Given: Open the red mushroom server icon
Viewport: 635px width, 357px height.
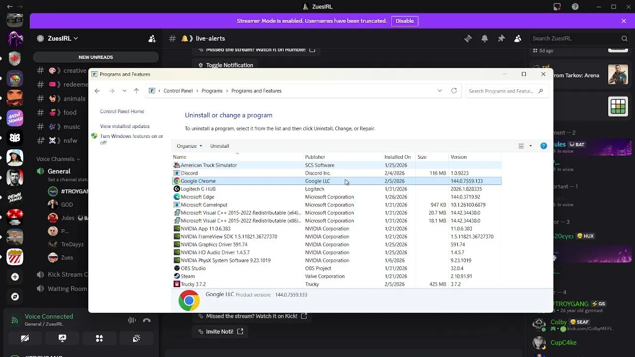Looking at the screenshot, I should (15, 217).
